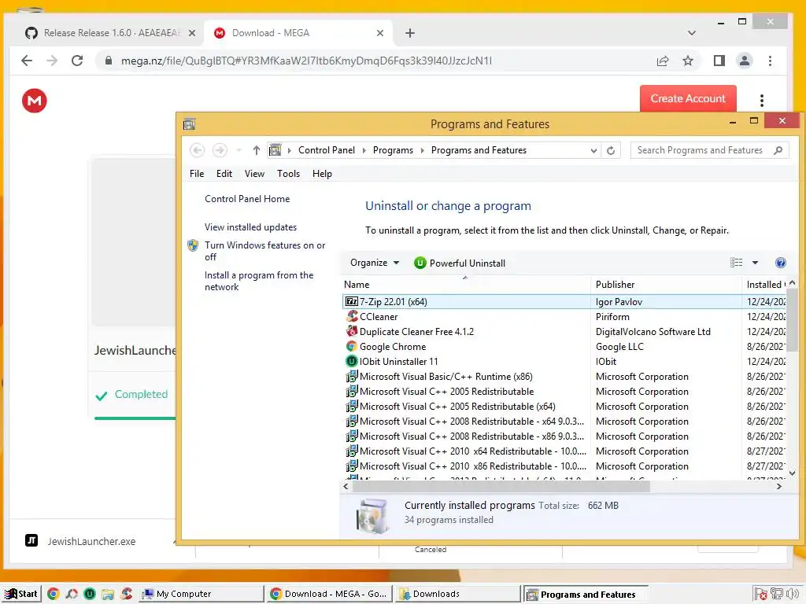This screenshot has width=806, height=604.
Task: Click Chrome's back navigation arrow
Action: (x=27, y=61)
